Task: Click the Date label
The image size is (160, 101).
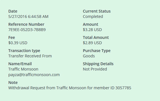Action: coord(13,11)
